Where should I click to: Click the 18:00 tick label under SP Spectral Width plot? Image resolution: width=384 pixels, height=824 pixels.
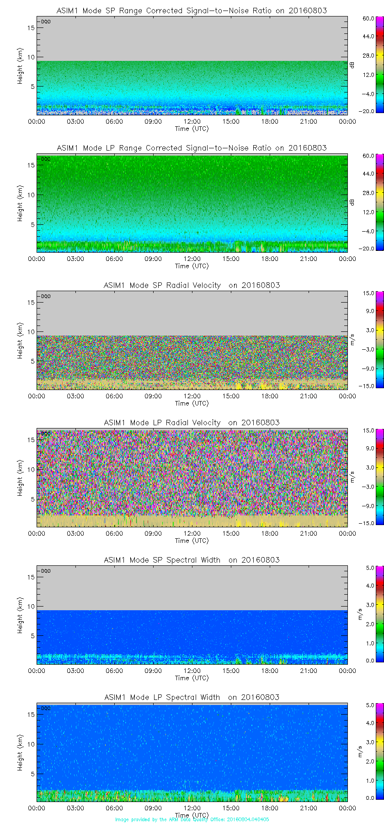(x=270, y=671)
